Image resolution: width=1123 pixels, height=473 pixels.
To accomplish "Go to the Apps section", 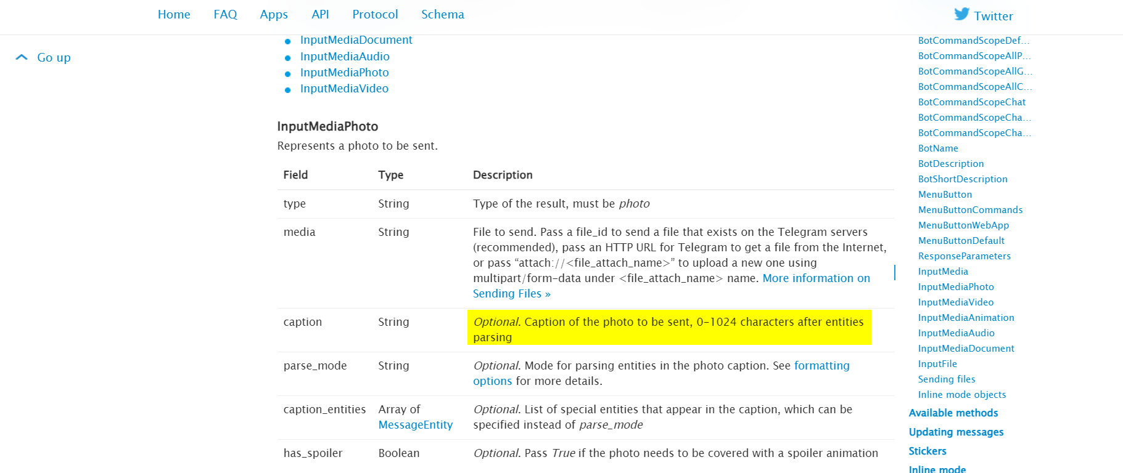I will (274, 14).
